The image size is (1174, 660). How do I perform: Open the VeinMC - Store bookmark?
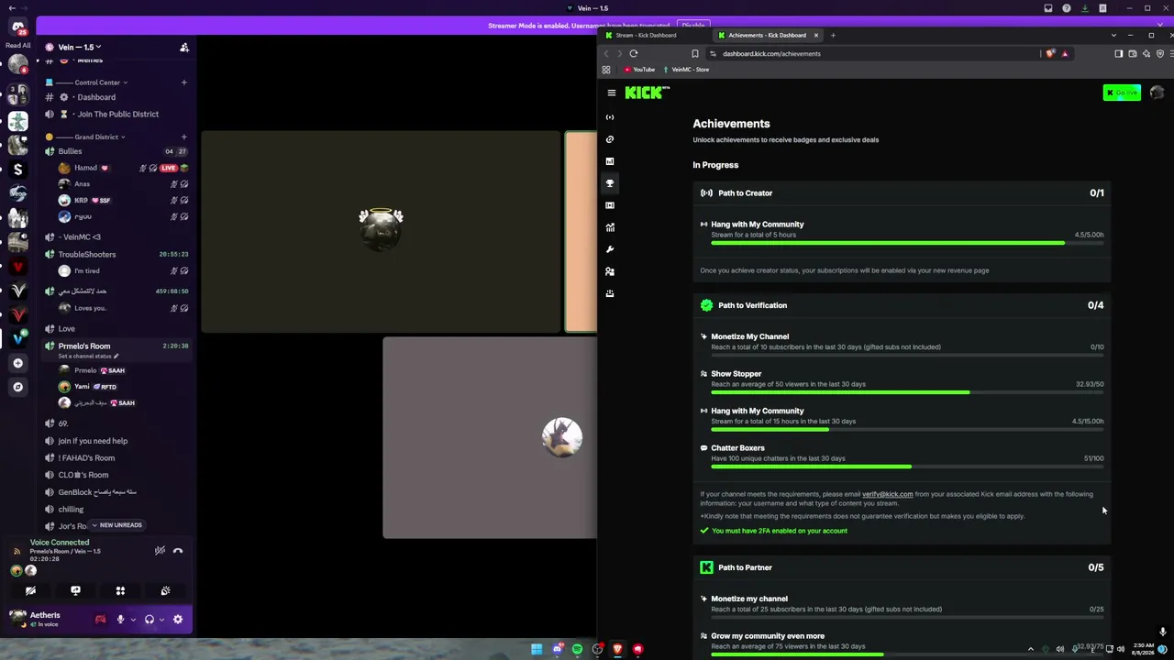(686, 70)
